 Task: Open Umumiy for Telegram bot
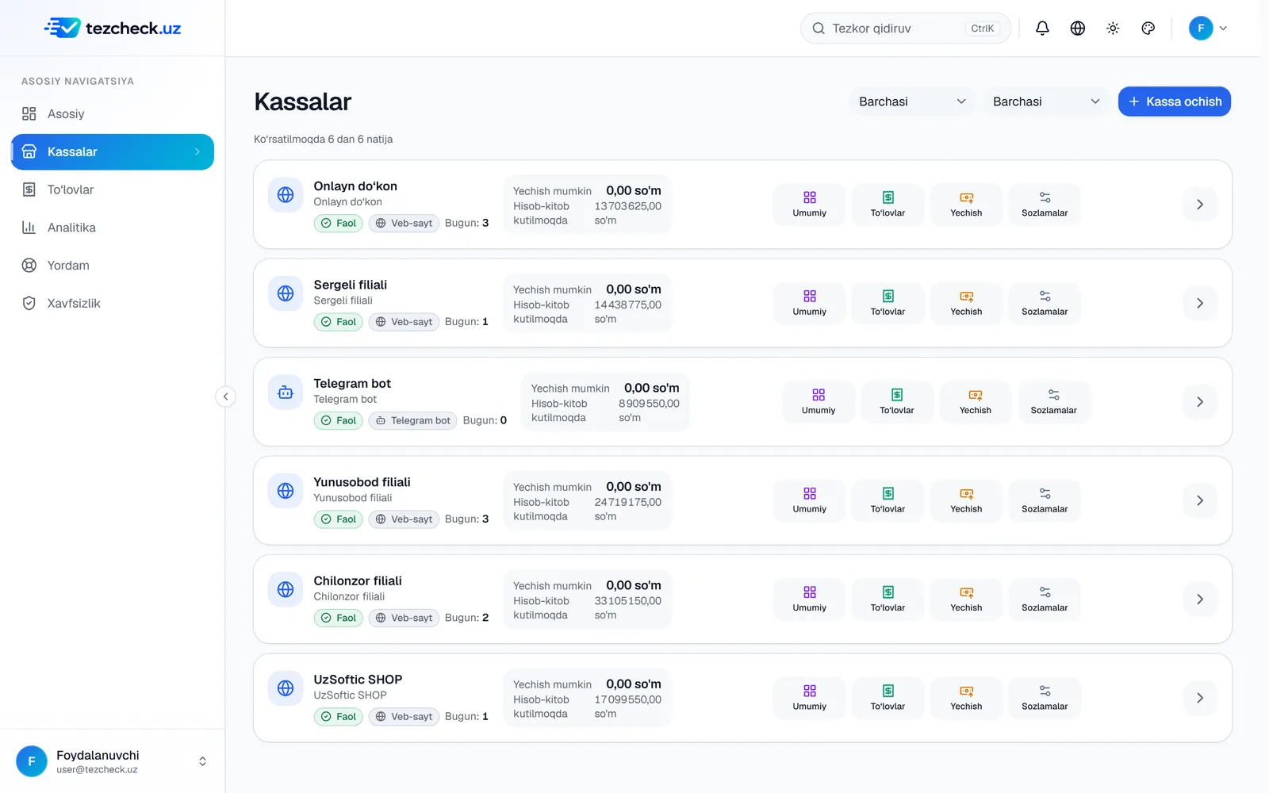tap(819, 402)
